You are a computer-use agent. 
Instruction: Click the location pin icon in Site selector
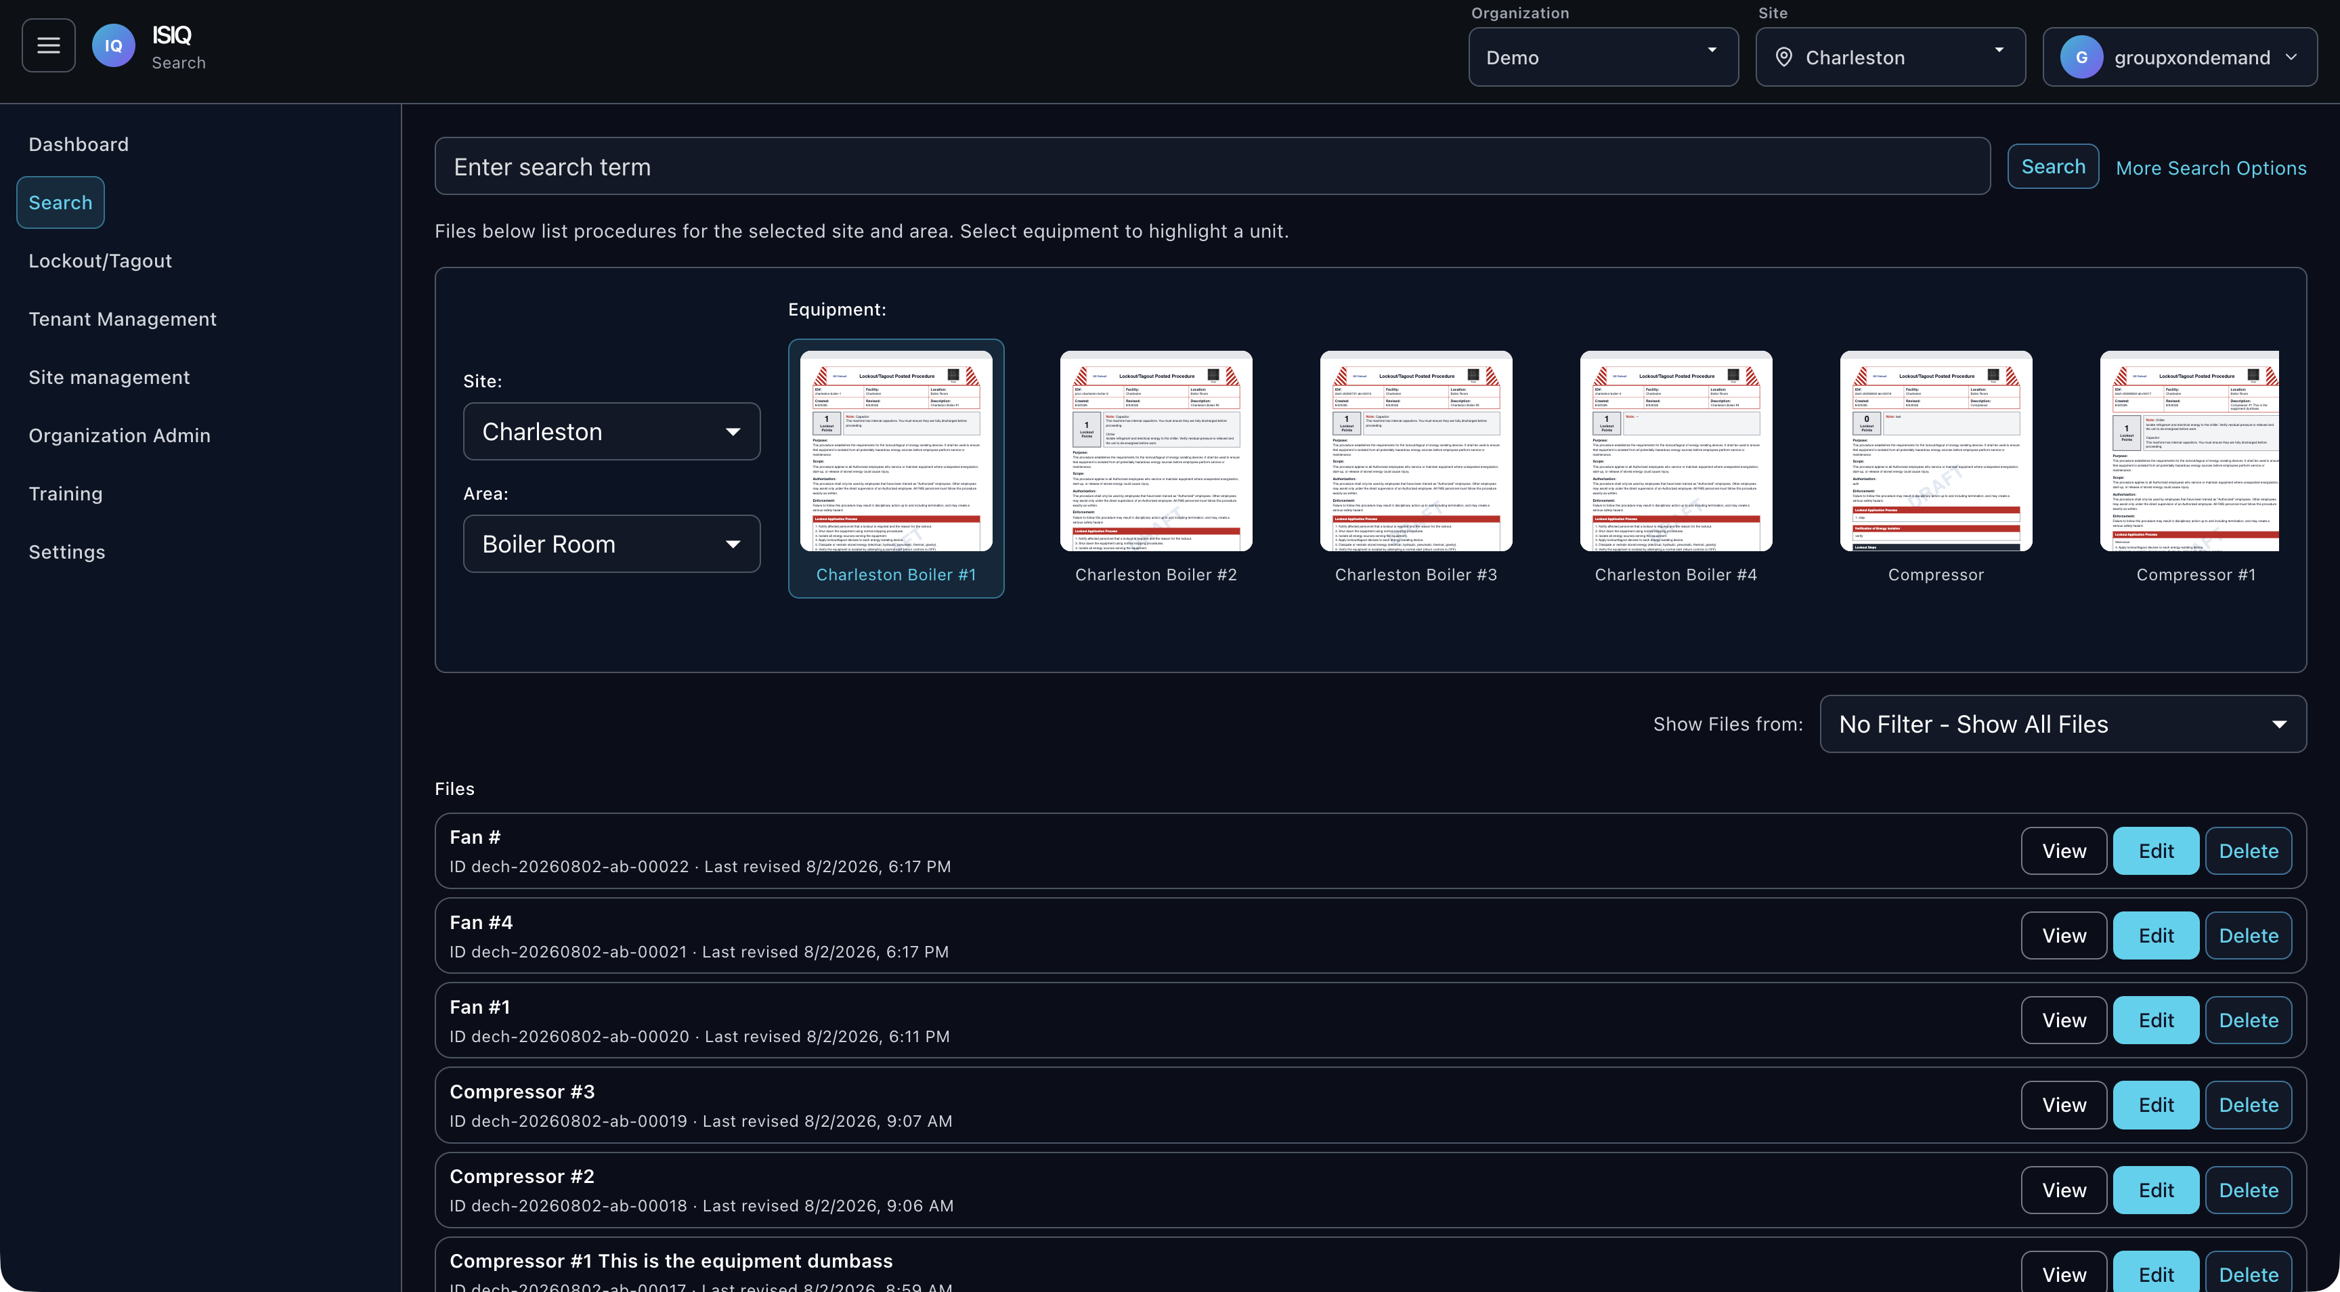pos(1784,58)
